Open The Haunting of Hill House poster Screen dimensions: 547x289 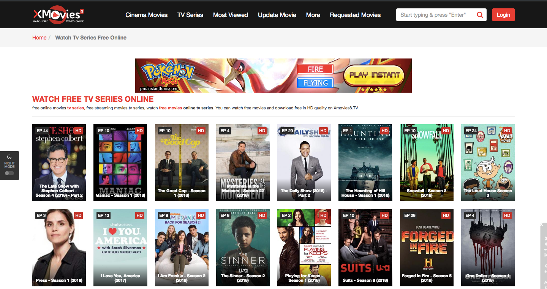[x=365, y=163]
